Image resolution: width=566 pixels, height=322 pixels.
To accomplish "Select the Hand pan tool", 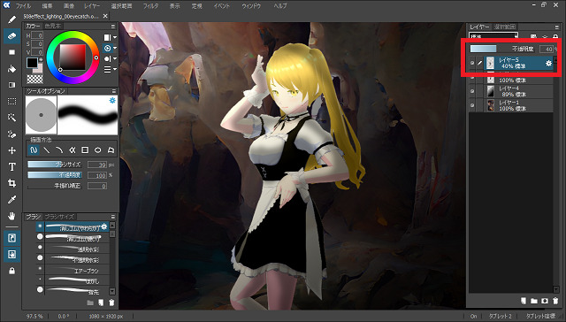I will pos(11,216).
